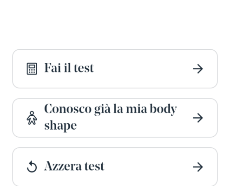Image resolution: width=230 pixels, height=186 pixels.
Task: Click the text Conosco già la mia body
Action: 111,109
